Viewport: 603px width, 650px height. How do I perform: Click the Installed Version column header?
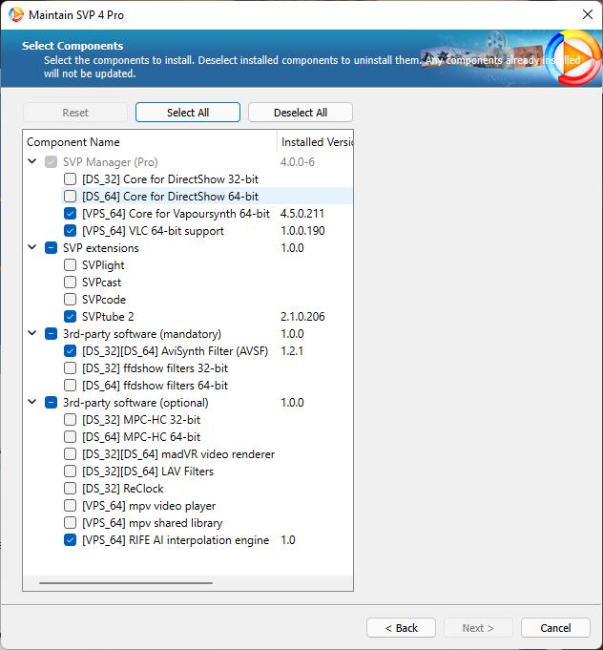(x=316, y=142)
